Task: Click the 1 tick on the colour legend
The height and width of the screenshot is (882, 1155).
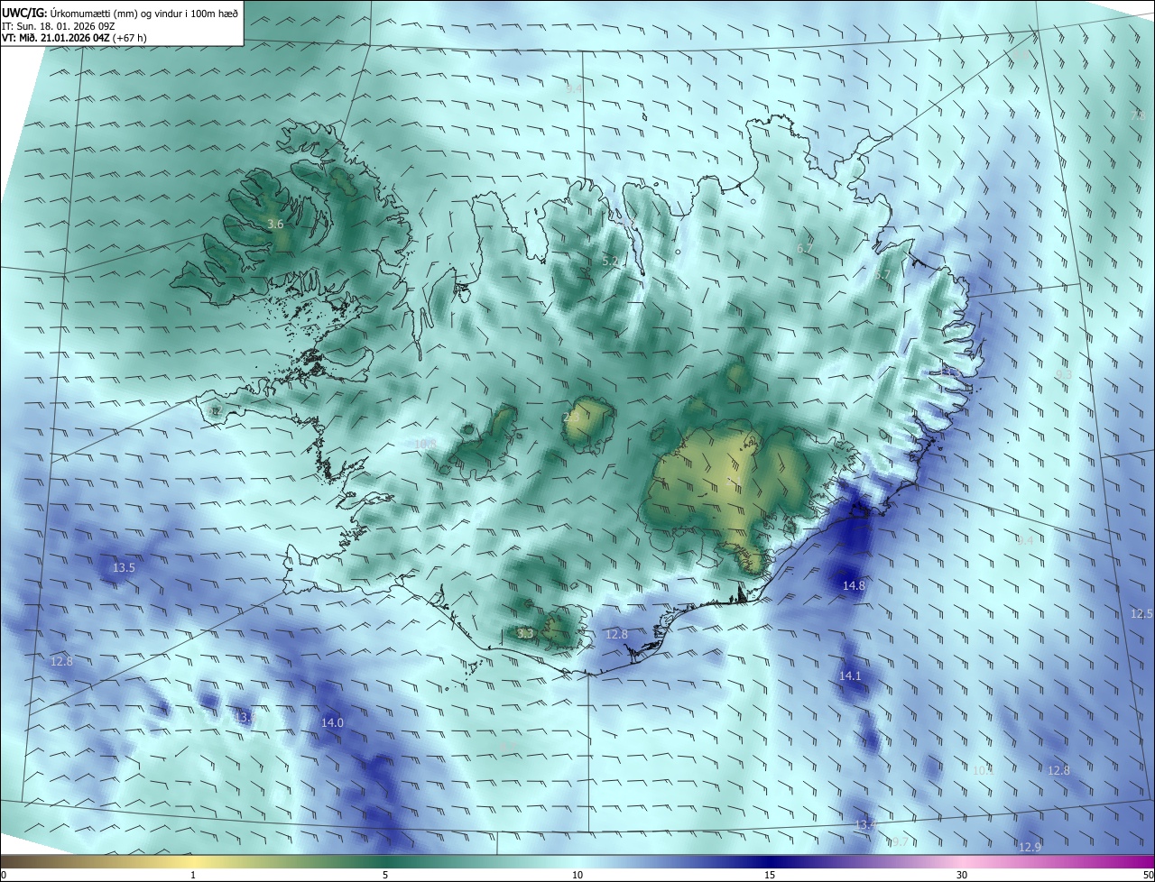Action: pyautogui.click(x=193, y=875)
